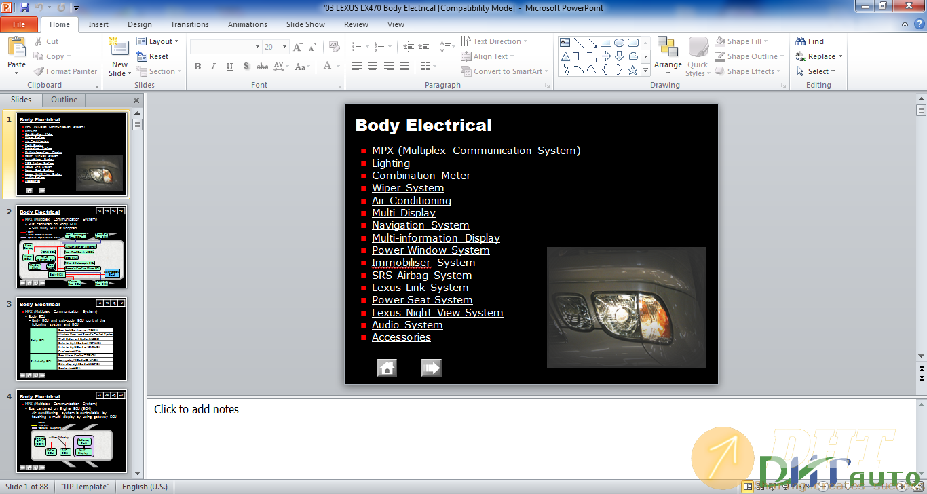
Task: Toggle text Shadow effect
Action: (246, 66)
